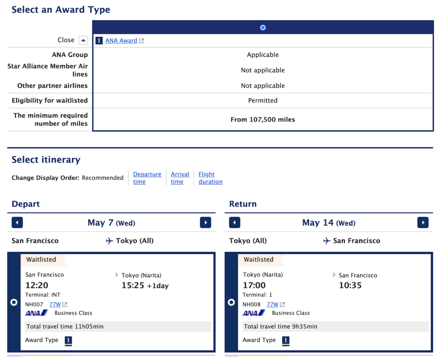The height and width of the screenshot is (357, 438).
Task: Select NH008 return flight radio button
Action: click(231, 302)
